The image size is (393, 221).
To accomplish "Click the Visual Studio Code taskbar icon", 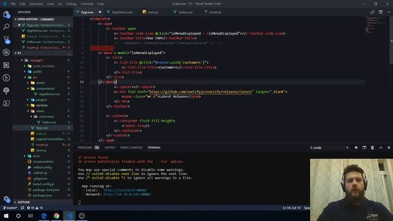I will [x=69, y=215].
